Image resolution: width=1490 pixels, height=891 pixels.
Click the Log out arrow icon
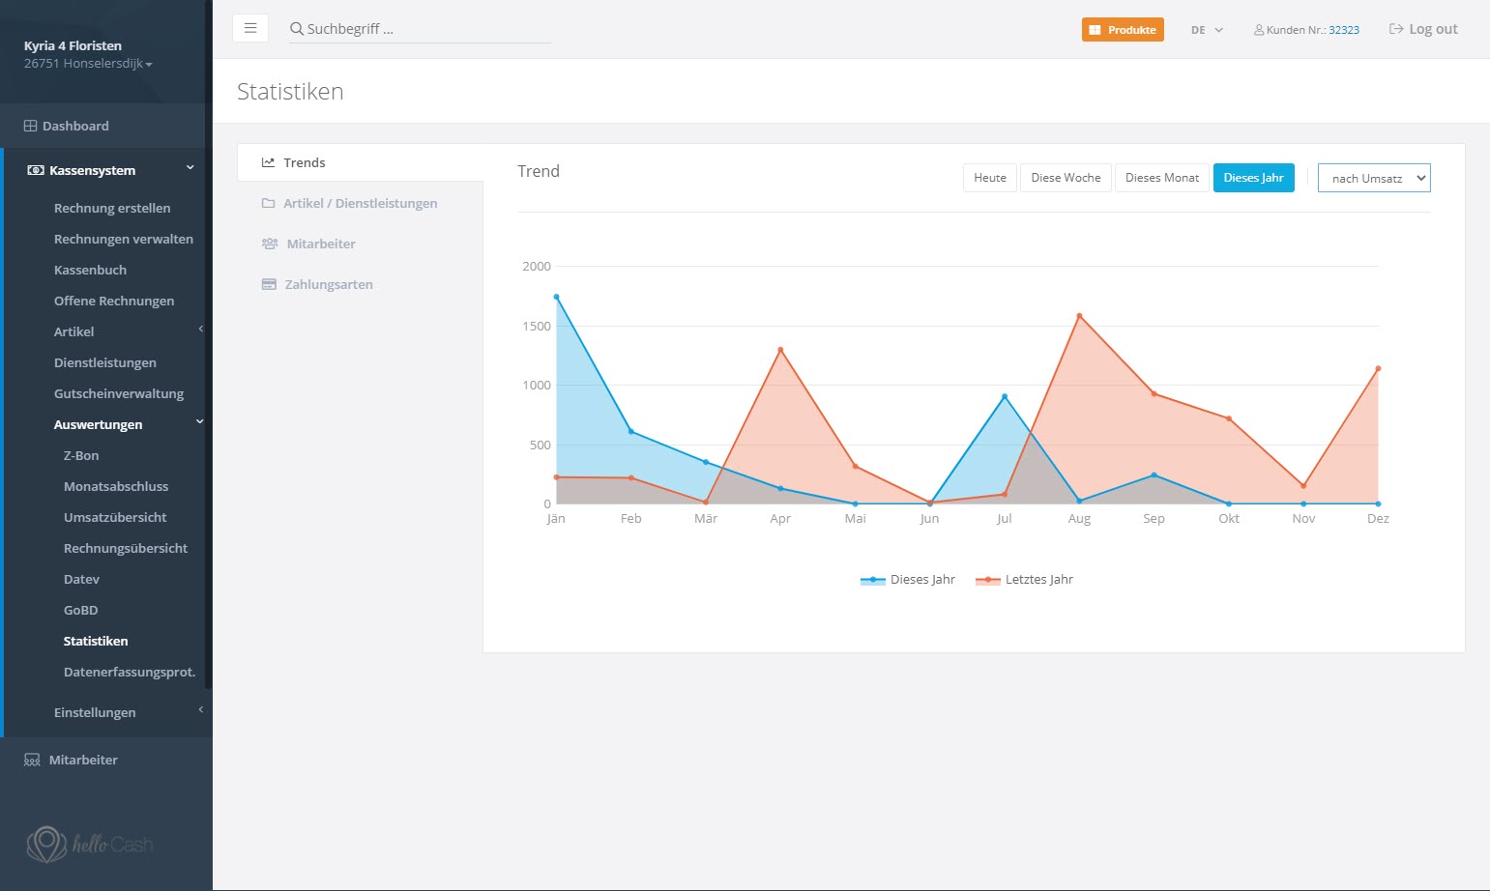(1396, 29)
